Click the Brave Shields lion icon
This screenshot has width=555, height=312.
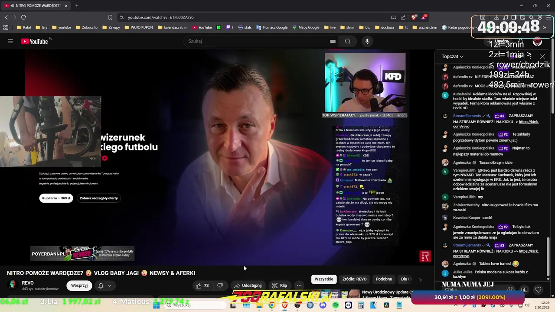[414, 17]
